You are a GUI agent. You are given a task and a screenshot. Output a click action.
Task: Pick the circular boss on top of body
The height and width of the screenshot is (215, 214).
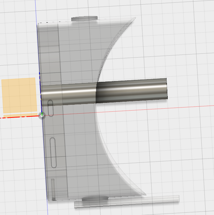(84, 19)
